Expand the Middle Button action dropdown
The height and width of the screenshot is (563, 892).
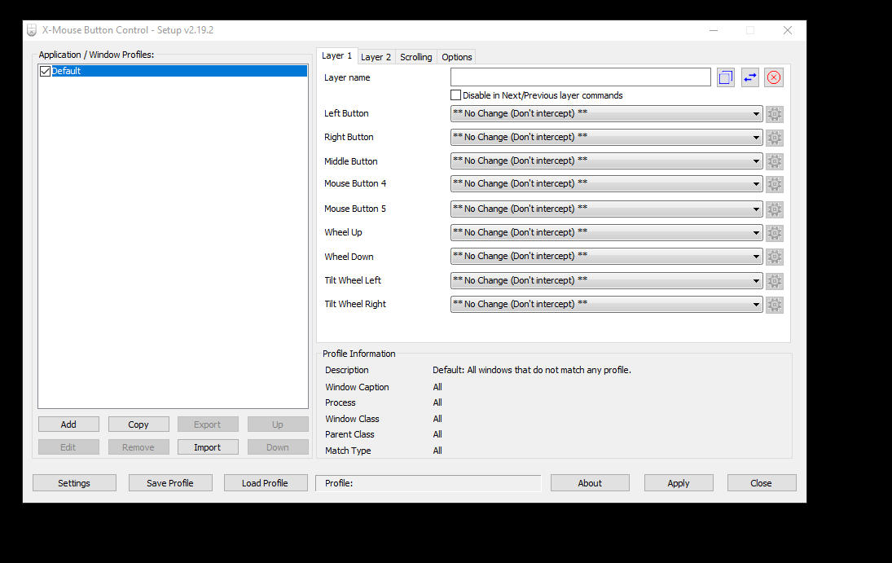606,161
